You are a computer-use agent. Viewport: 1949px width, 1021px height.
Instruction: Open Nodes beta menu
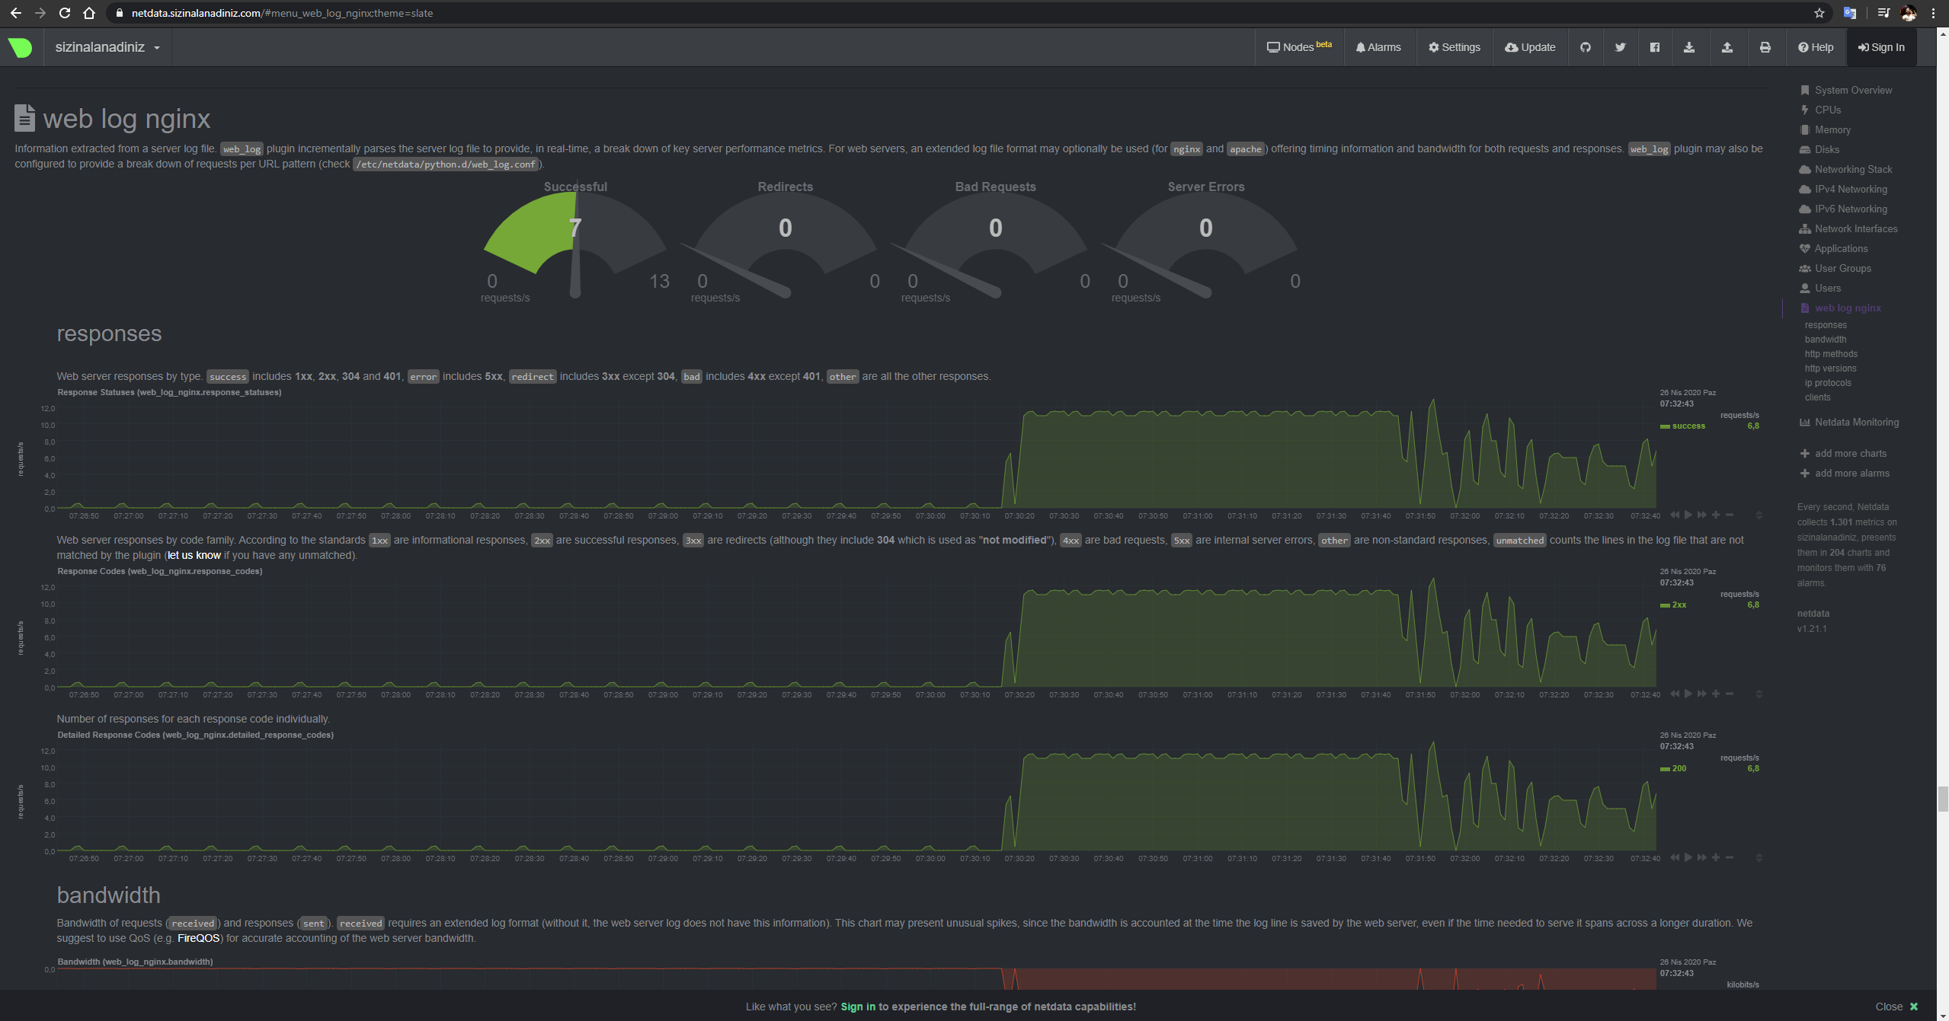coord(1299,47)
